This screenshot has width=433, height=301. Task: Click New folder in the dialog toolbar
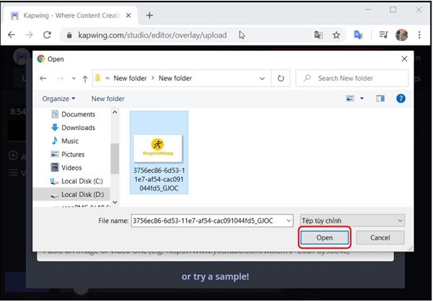point(108,98)
